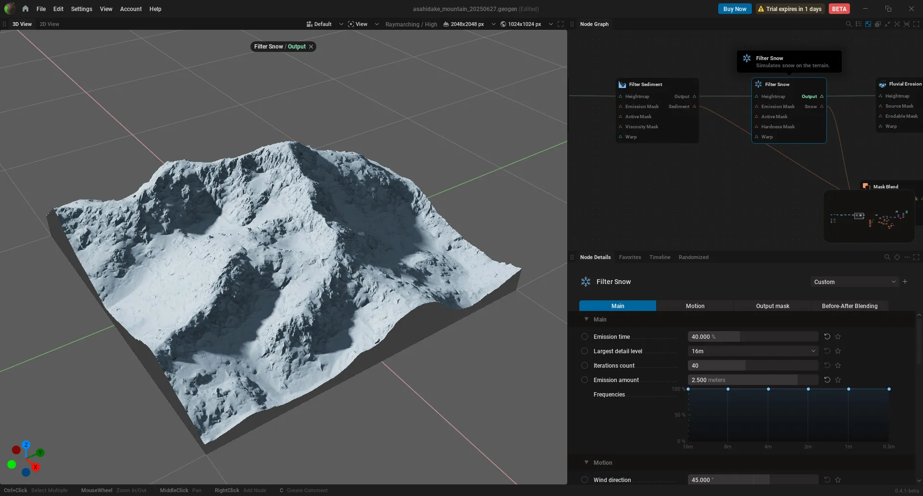This screenshot has width=923, height=496.
Task: Toggle the node graph minimap icon
Action: click(868, 24)
